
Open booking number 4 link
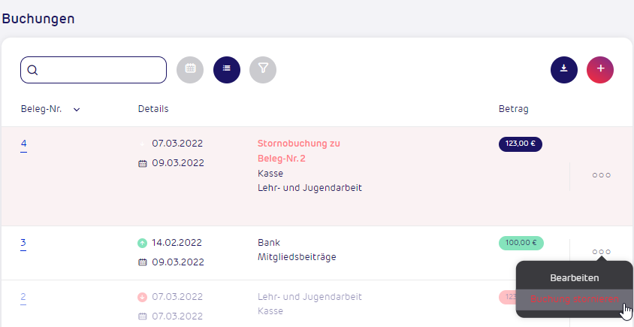[24, 144]
